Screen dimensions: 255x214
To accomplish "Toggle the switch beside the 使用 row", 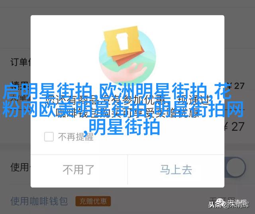I will point(235,167).
